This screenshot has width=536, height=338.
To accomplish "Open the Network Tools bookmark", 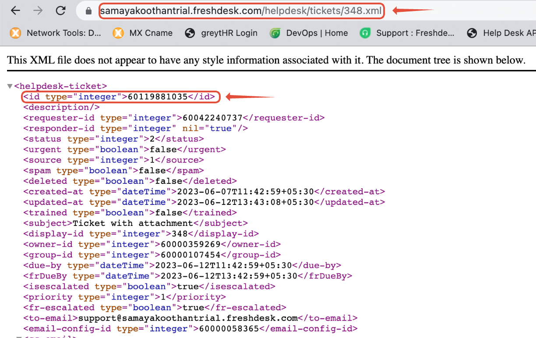I will click(56, 33).
